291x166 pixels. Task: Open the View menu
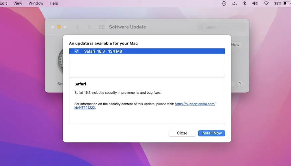pos(18,3)
